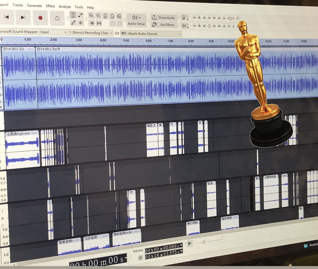Activate the Multi-tool asterisk icon
Image resolution: width=318 pixels, height=269 pixels.
tap(81, 23)
